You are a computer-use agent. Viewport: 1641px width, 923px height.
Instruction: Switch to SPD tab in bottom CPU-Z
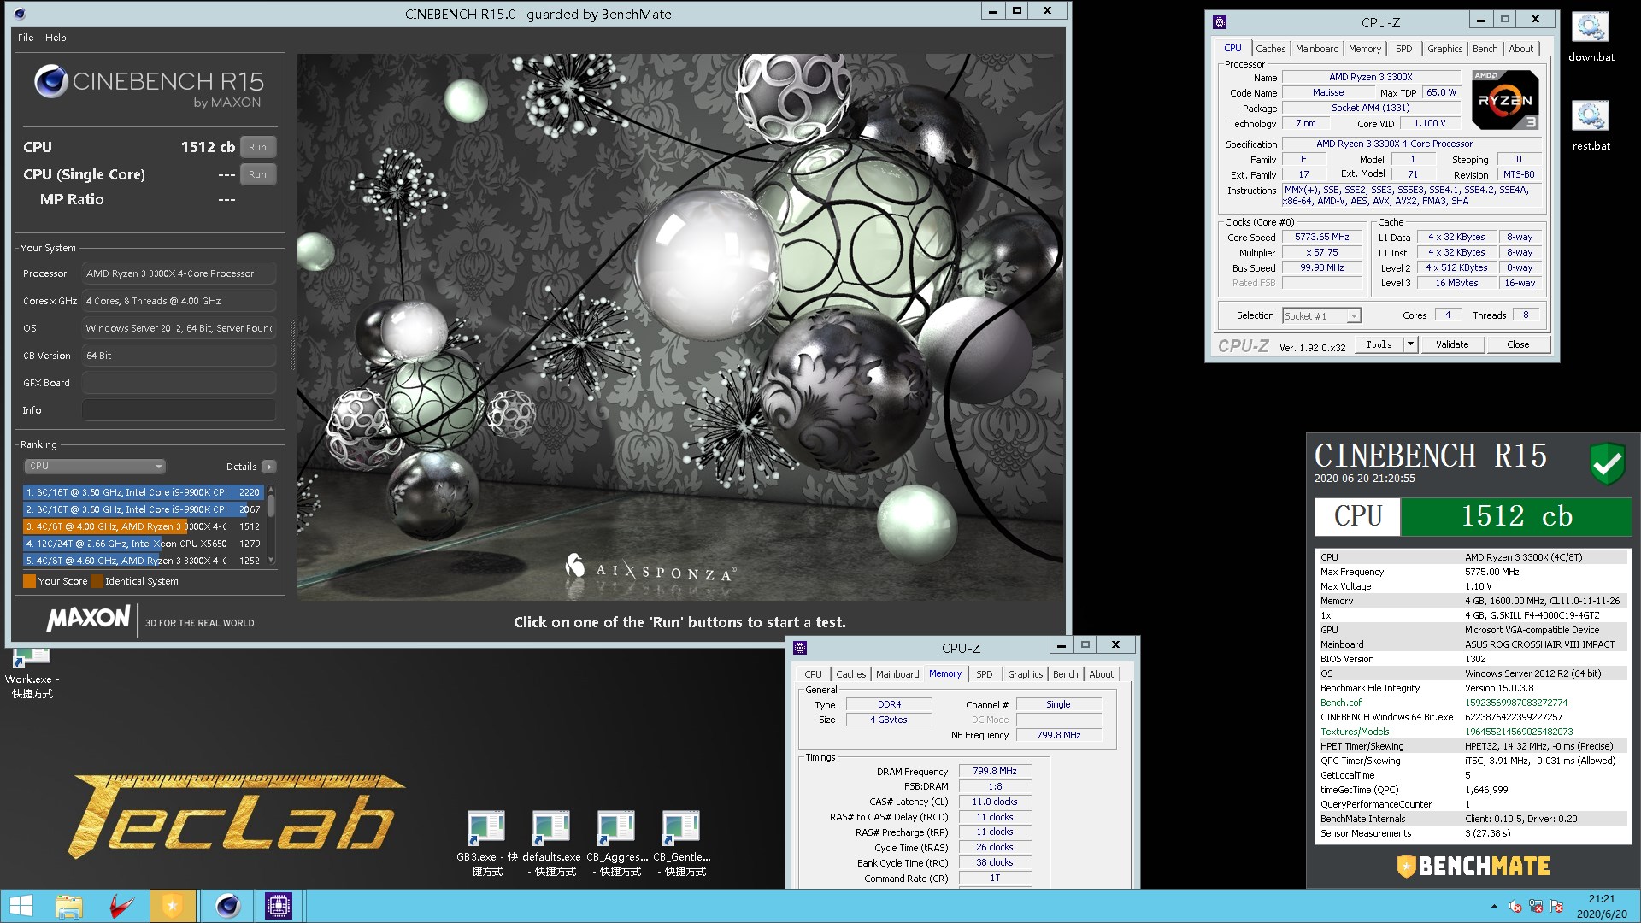[984, 674]
